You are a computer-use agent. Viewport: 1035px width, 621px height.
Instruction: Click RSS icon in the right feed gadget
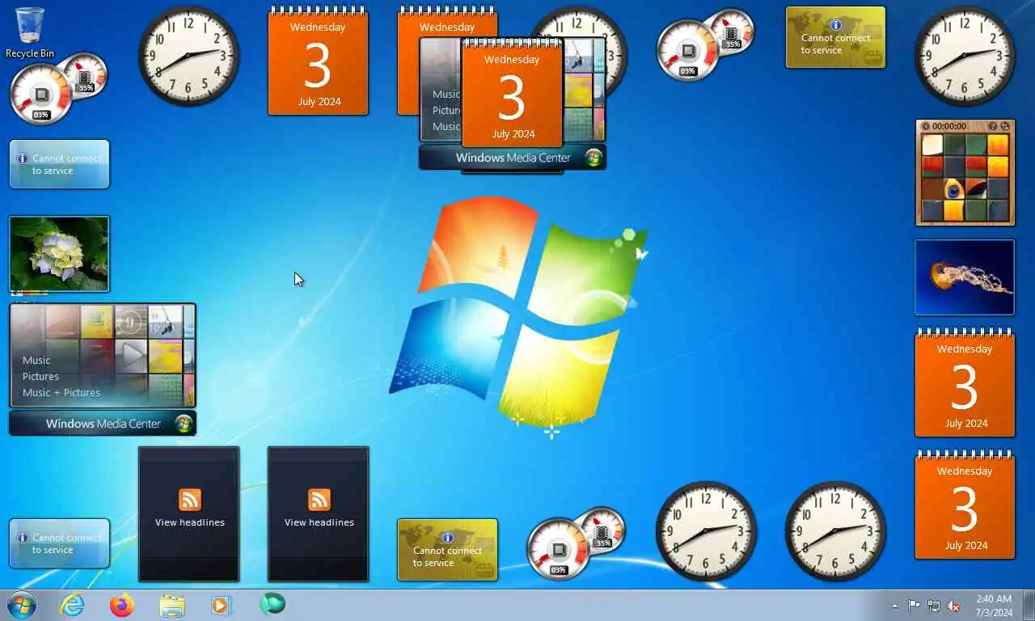coord(319,500)
